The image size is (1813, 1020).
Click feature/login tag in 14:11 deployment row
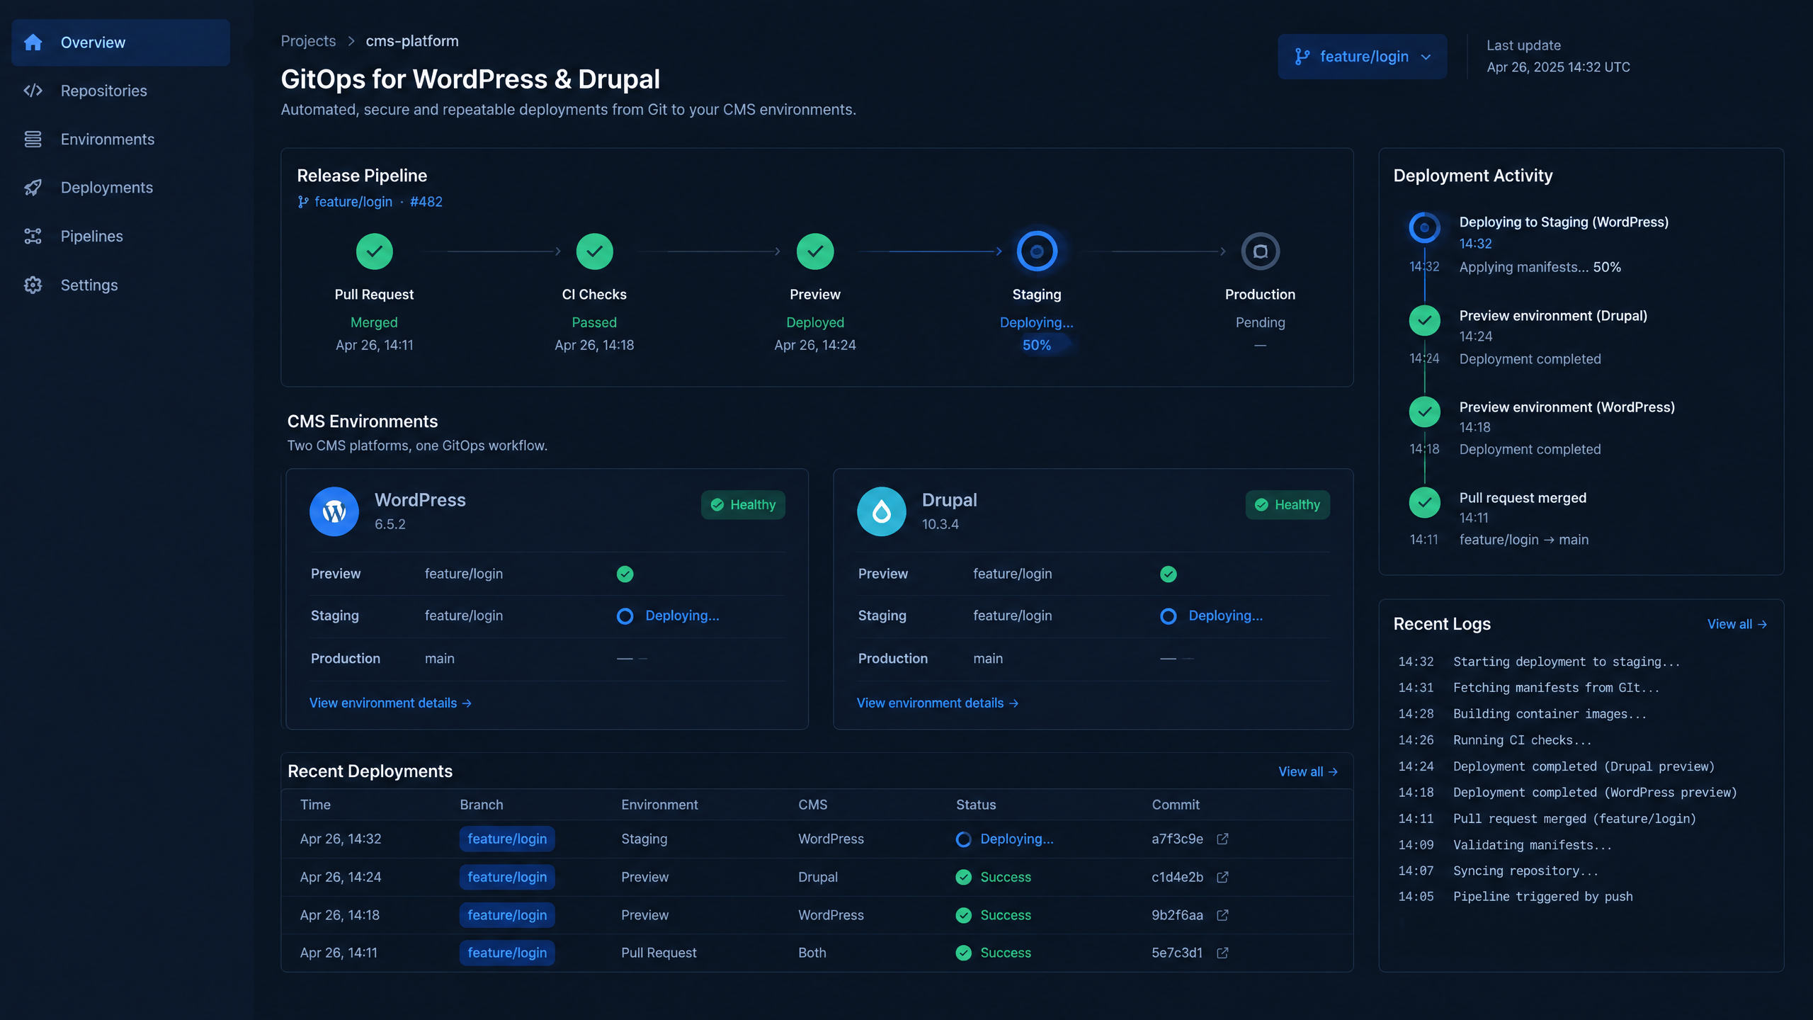pos(507,953)
